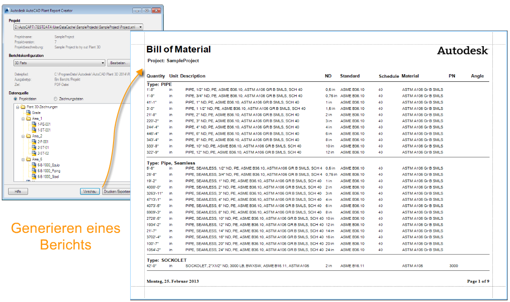
Task: Click the Projektname value 'SampleProject'
Action: click(64, 37)
